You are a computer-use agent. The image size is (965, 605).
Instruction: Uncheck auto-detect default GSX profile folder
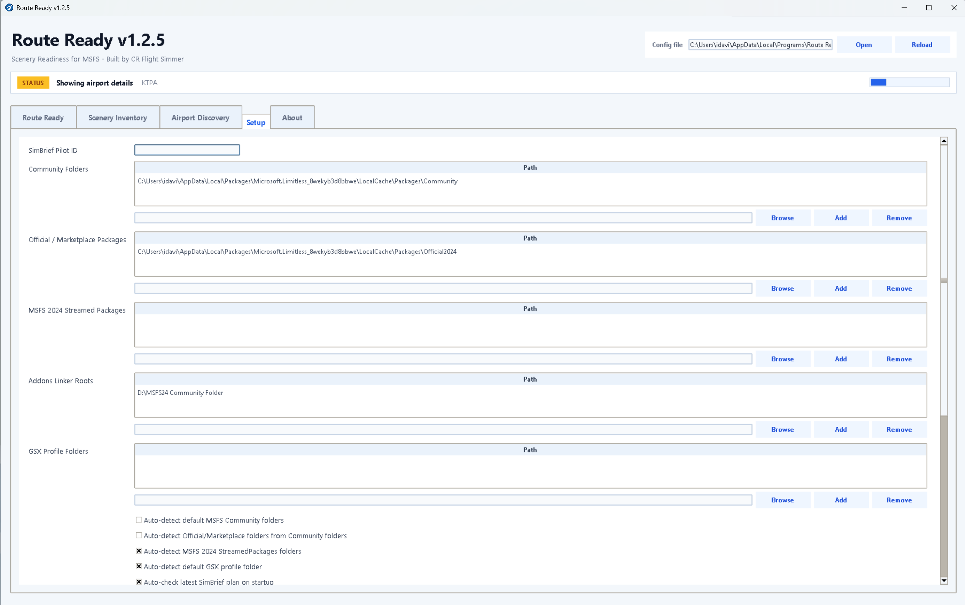pos(139,567)
